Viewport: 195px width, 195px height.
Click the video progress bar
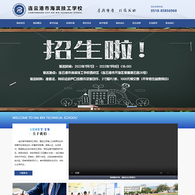point(123,176)
